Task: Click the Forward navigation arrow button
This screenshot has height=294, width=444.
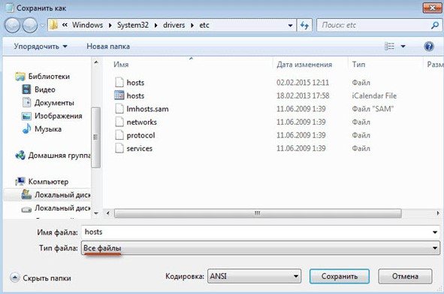Action: [30, 26]
